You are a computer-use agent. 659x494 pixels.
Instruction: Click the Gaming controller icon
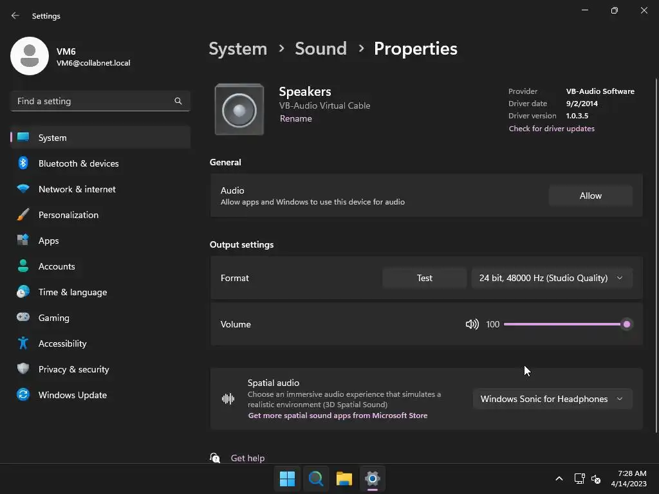click(x=23, y=318)
